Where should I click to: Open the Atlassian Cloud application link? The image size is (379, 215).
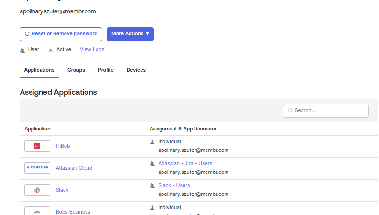pos(74,168)
